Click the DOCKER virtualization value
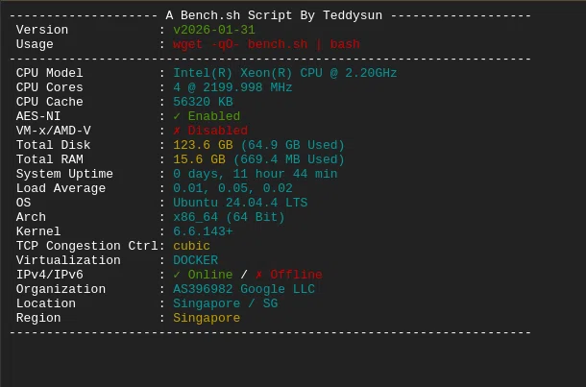The image size is (586, 387). click(195, 260)
